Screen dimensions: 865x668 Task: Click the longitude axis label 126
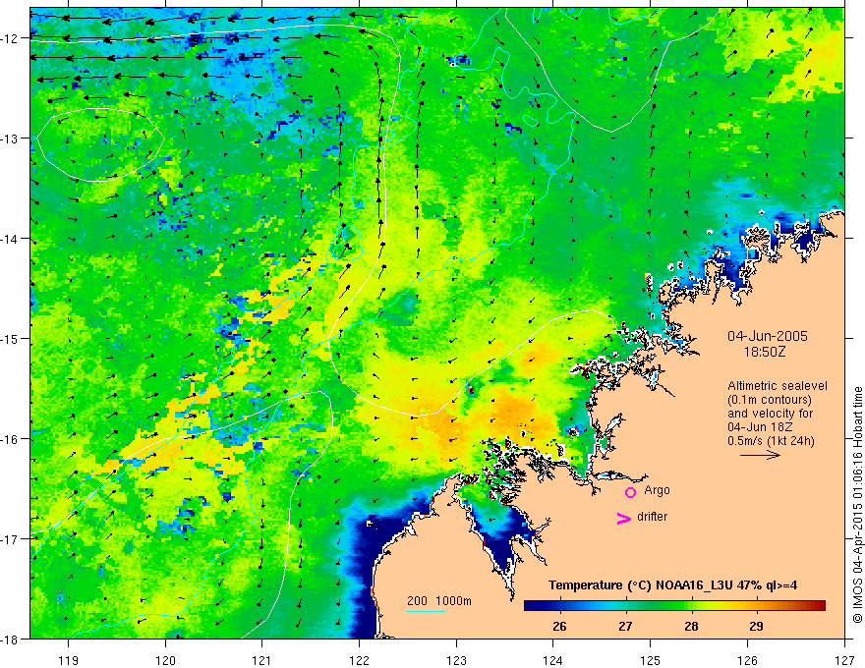pos(747,660)
